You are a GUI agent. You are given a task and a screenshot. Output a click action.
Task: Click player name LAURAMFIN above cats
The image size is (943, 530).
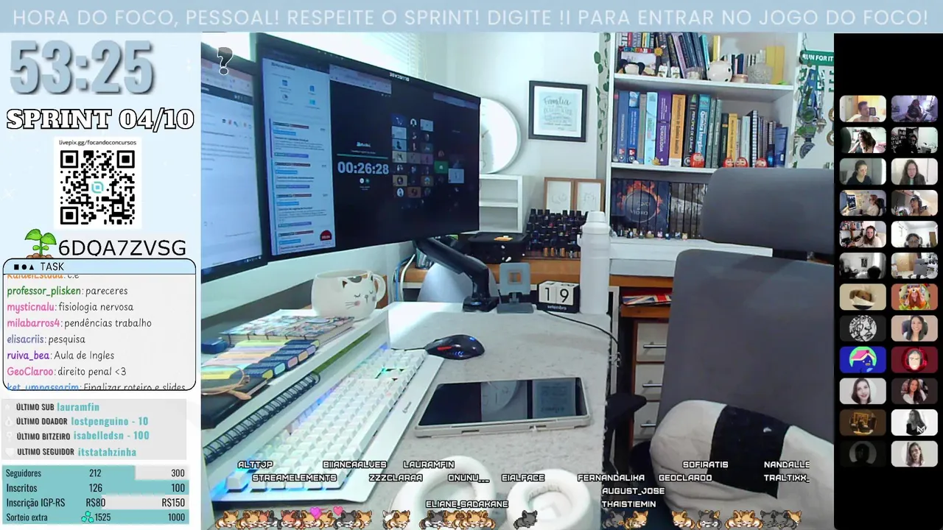click(429, 464)
